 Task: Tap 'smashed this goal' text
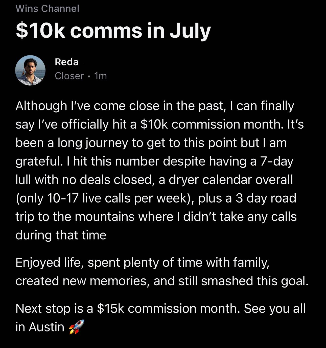pyautogui.click(x=255, y=281)
